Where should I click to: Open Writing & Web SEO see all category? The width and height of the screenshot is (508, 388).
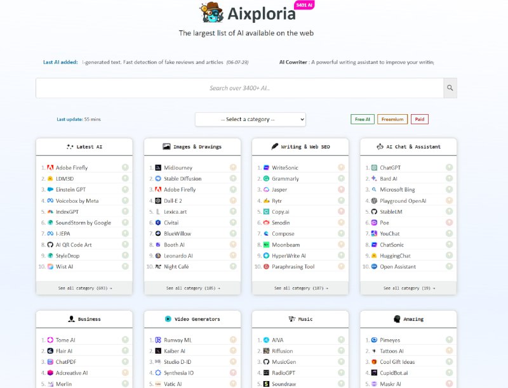(301, 288)
